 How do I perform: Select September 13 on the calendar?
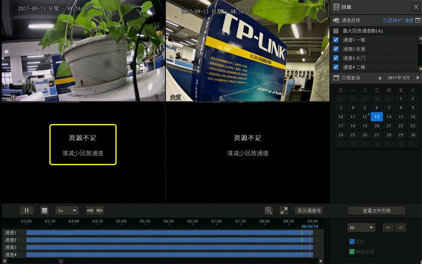(x=377, y=117)
